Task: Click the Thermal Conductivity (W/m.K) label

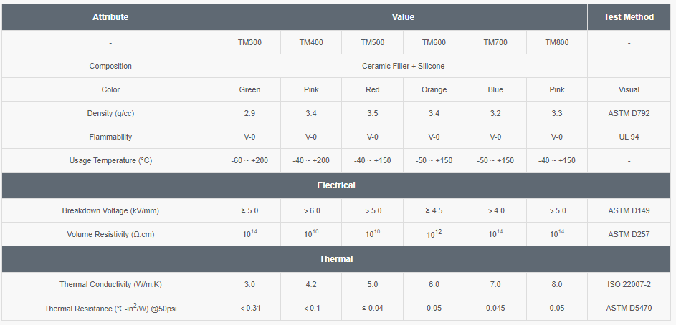Action: (x=110, y=284)
